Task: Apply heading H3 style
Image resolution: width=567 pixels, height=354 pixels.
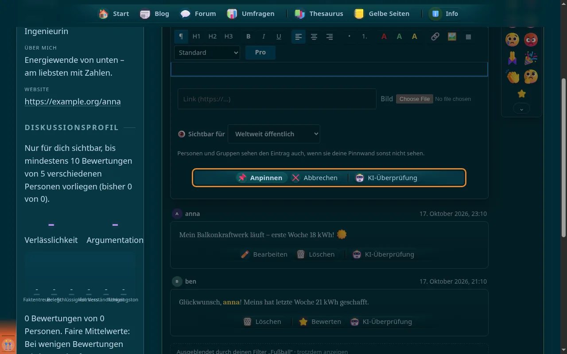Action: pyautogui.click(x=229, y=37)
